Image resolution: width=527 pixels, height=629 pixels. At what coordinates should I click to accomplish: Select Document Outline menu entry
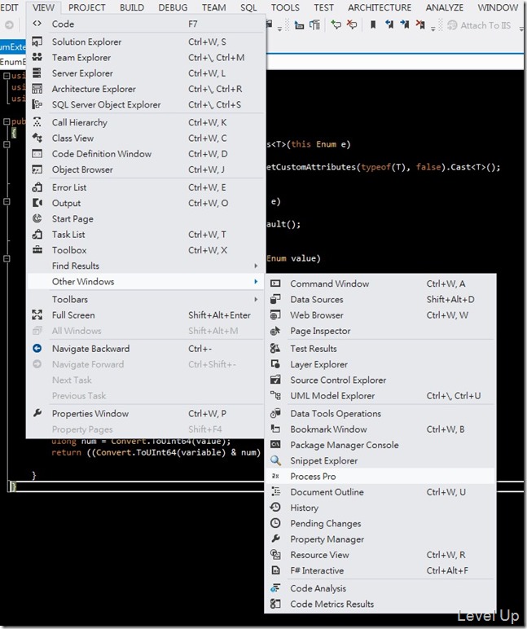(380, 492)
